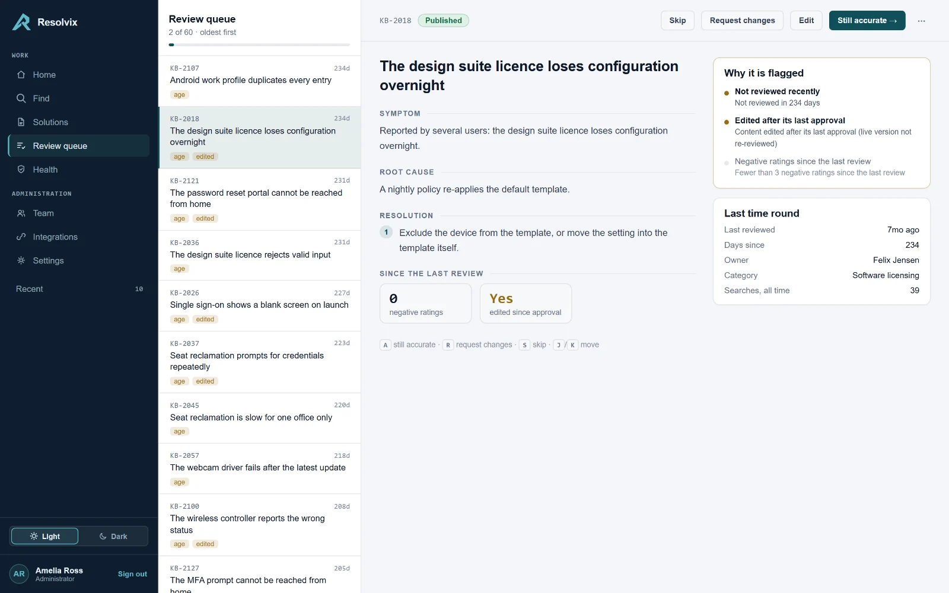Click the Edit button
Image resolution: width=949 pixels, height=593 pixels.
point(806,20)
